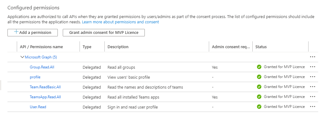The image size is (330, 120).
Task: Sort by API / Permissions name column header
Action: click(41, 47)
